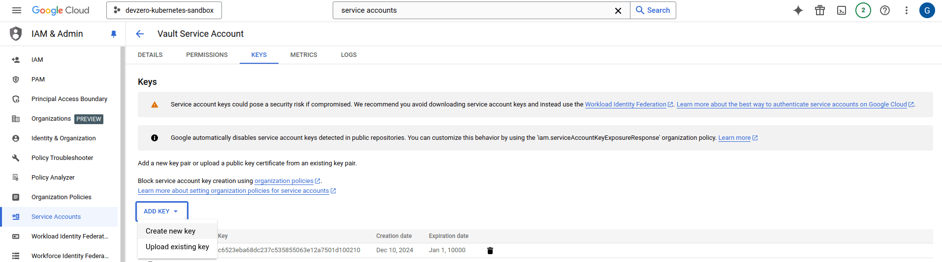Click the sidebar vertical scrollbar
The height and width of the screenshot is (262, 942).
tap(123, 154)
